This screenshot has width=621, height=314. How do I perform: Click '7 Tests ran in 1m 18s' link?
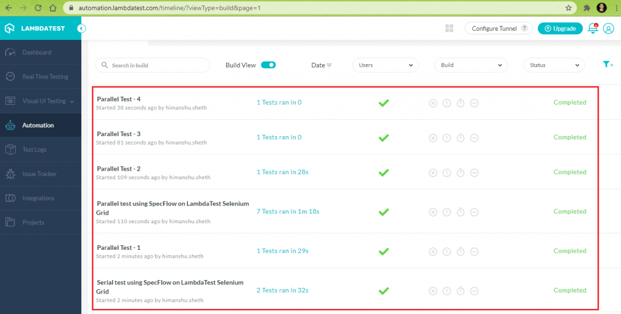click(x=288, y=211)
